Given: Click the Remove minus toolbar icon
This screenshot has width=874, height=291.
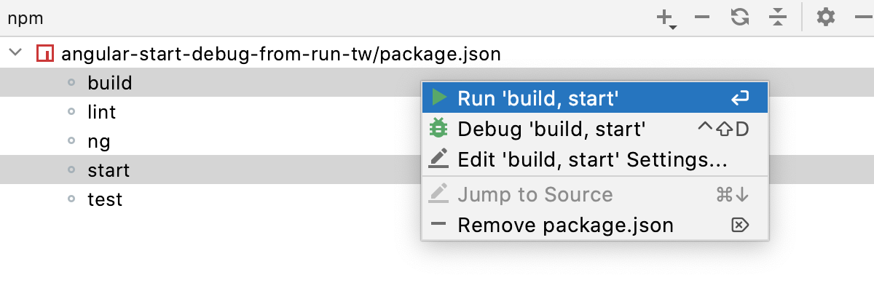Looking at the screenshot, I should coord(702,17).
